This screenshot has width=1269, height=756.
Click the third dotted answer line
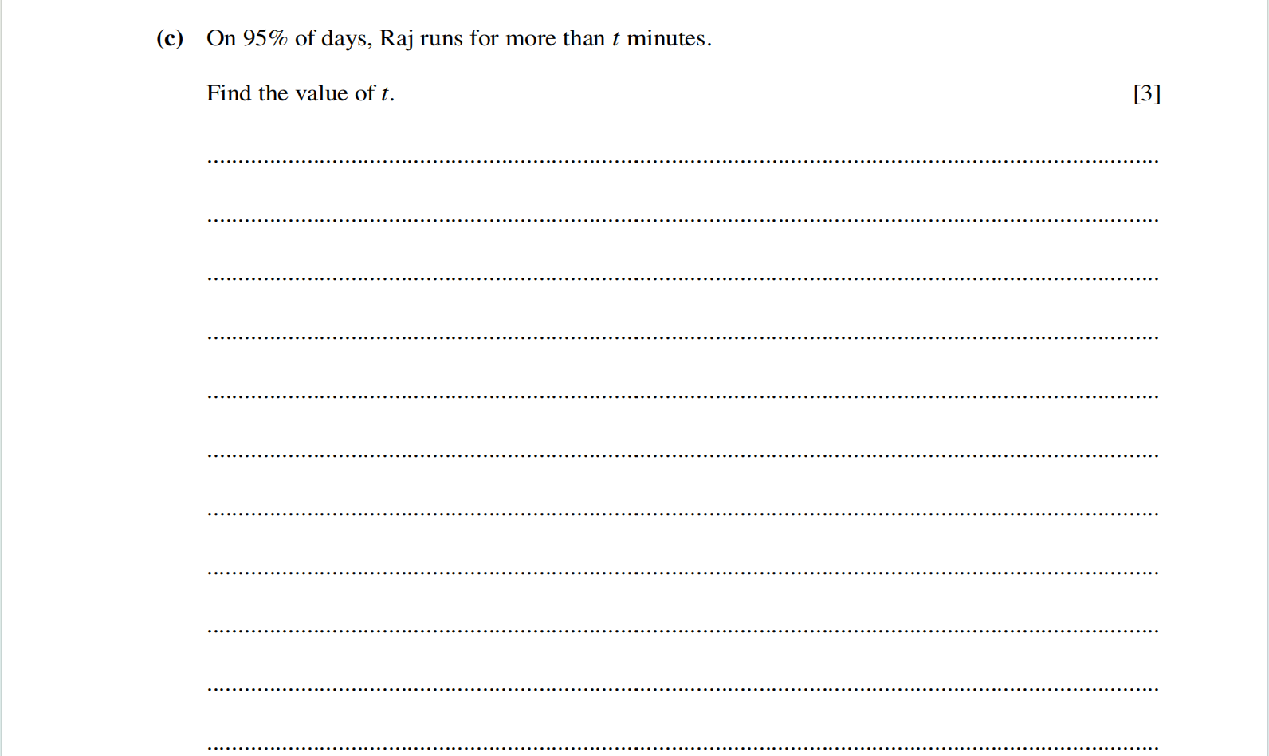coord(682,278)
